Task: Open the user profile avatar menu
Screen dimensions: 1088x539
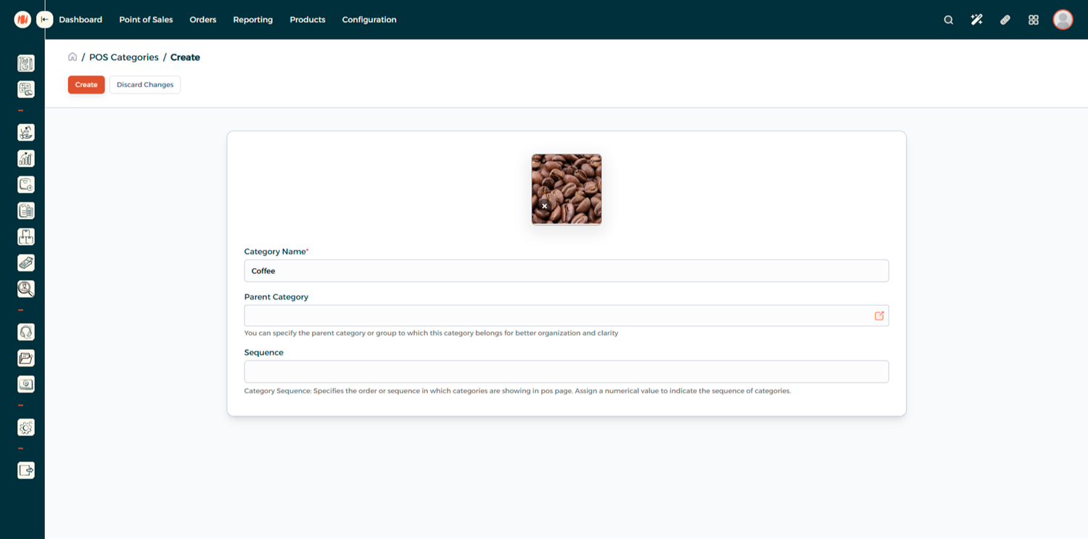Action: tap(1063, 20)
